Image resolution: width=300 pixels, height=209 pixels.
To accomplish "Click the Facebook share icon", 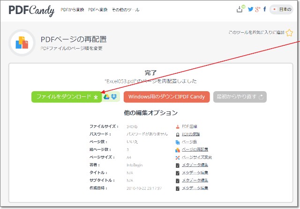I will pyautogui.click(x=265, y=9).
